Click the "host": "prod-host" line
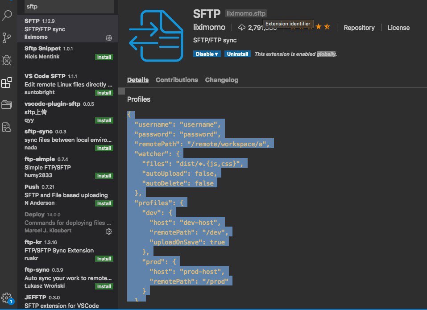427x310 pixels. (187, 272)
